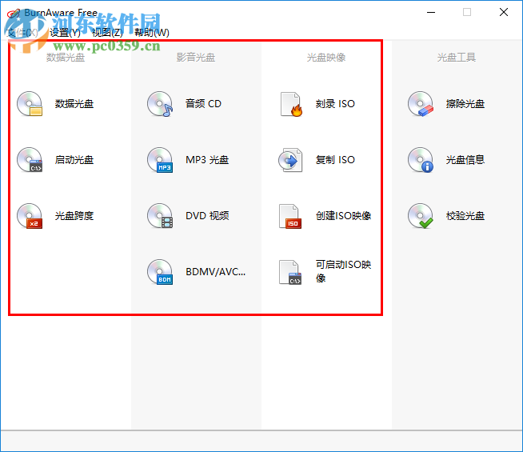Select the BDMV/AVC... text label

pos(215,272)
